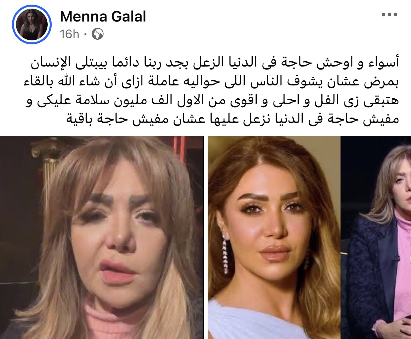Tap the dangling earring in the middle photo
Screen dimensions: 411x339
click(226, 252)
